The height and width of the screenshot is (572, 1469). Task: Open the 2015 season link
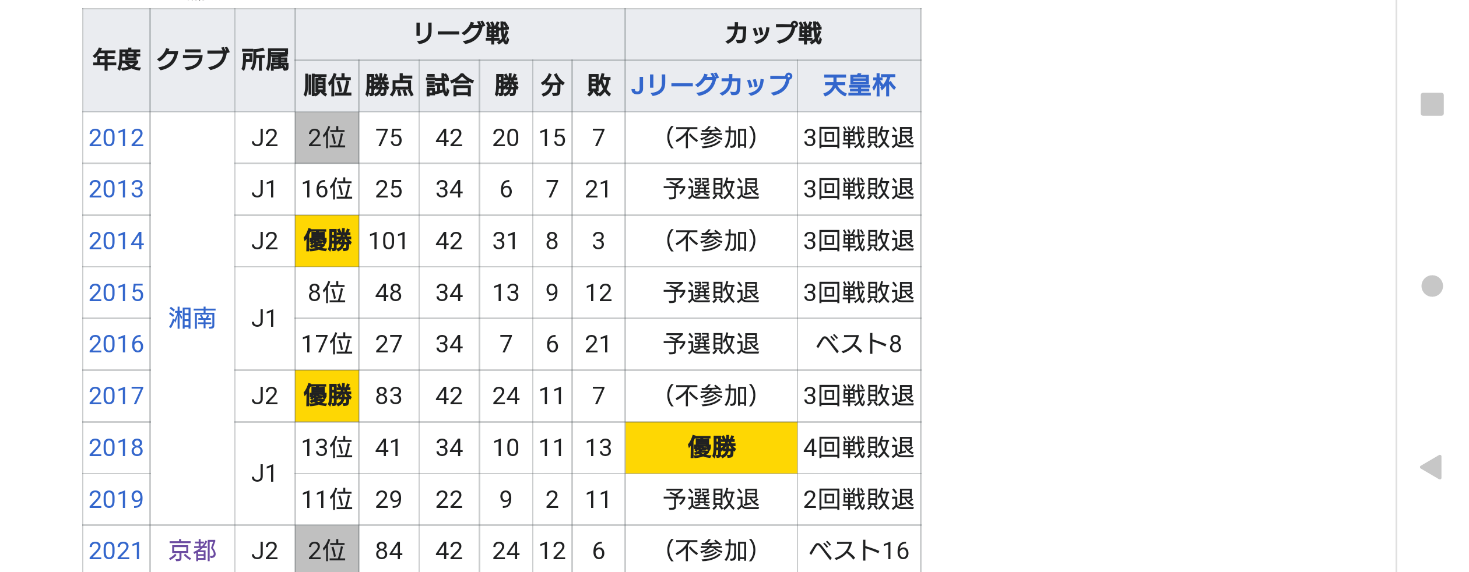tap(116, 293)
